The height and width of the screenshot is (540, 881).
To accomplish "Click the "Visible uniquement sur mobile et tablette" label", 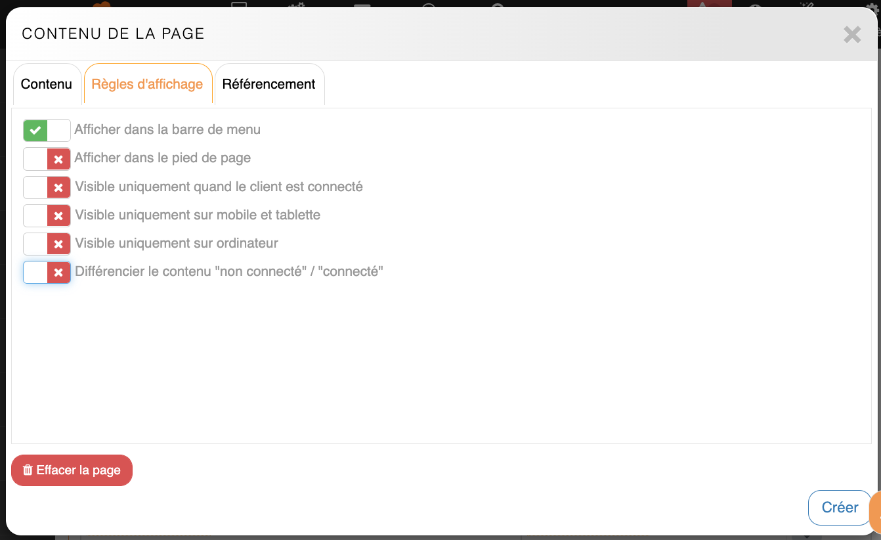I will (x=198, y=215).
